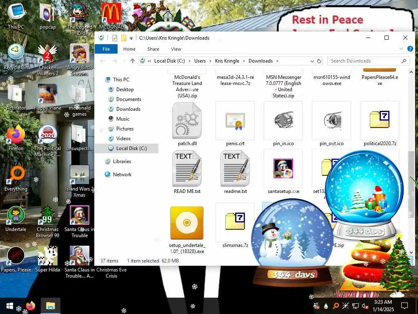Select the pin_out.ico file
This screenshot has width=418, height=314.
(x=331, y=124)
